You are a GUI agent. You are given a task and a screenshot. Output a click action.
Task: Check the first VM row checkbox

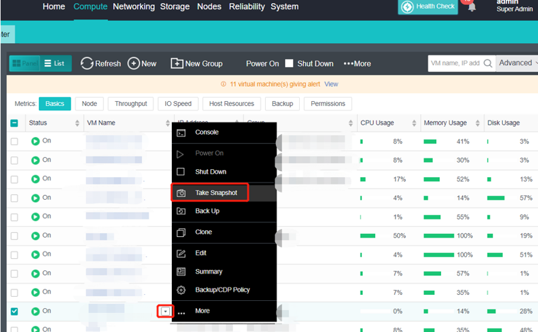[x=14, y=142]
